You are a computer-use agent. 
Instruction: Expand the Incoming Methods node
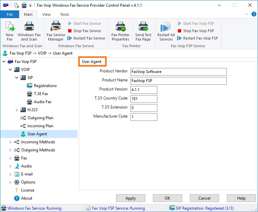click(x=10, y=142)
